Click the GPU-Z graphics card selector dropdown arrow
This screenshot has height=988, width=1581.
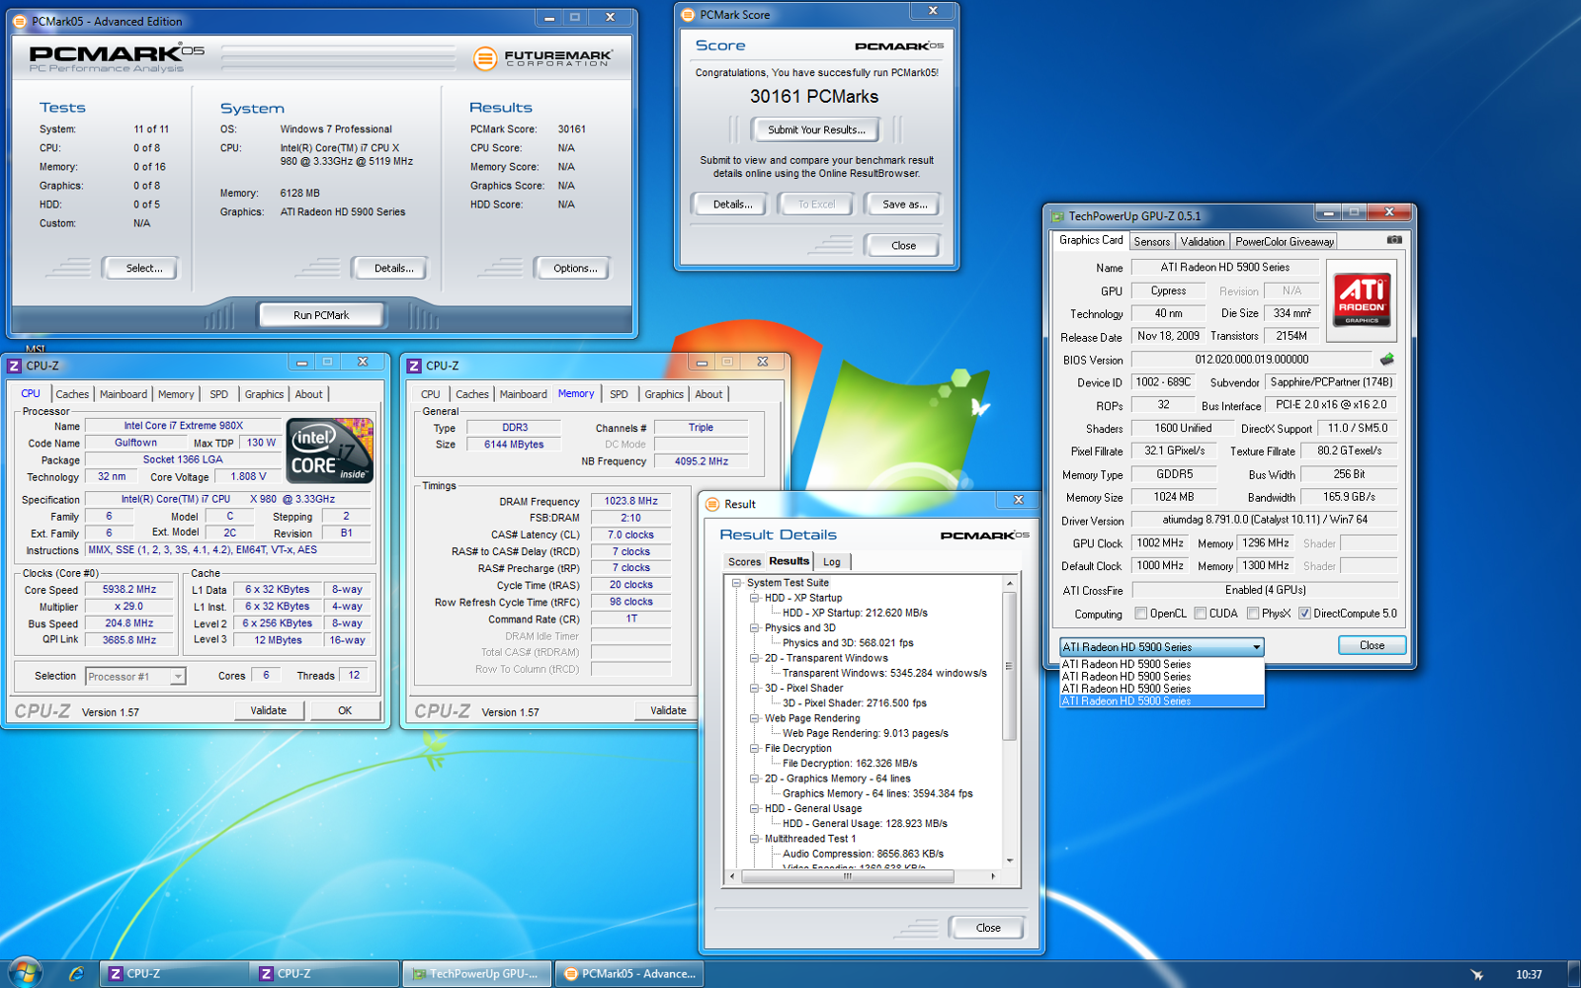pyautogui.click(x=1256, y=647)
